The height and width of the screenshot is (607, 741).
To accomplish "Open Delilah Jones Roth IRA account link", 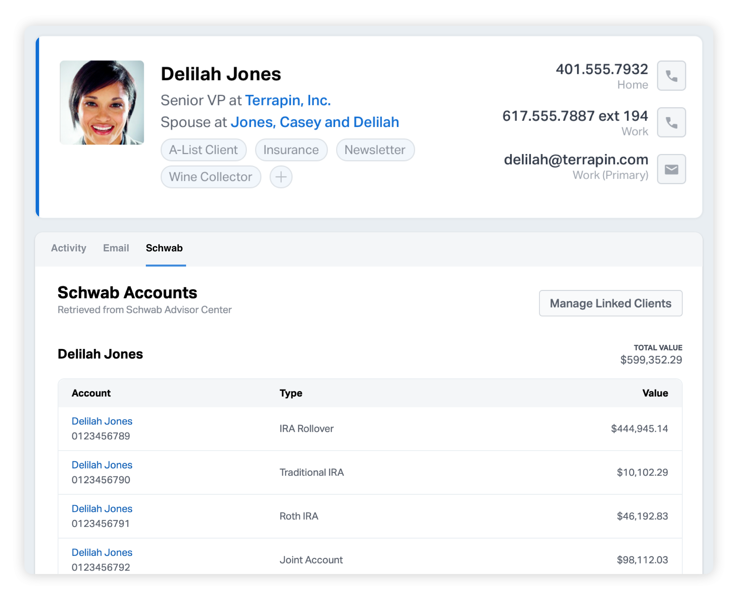I will (x=102, y=508).
